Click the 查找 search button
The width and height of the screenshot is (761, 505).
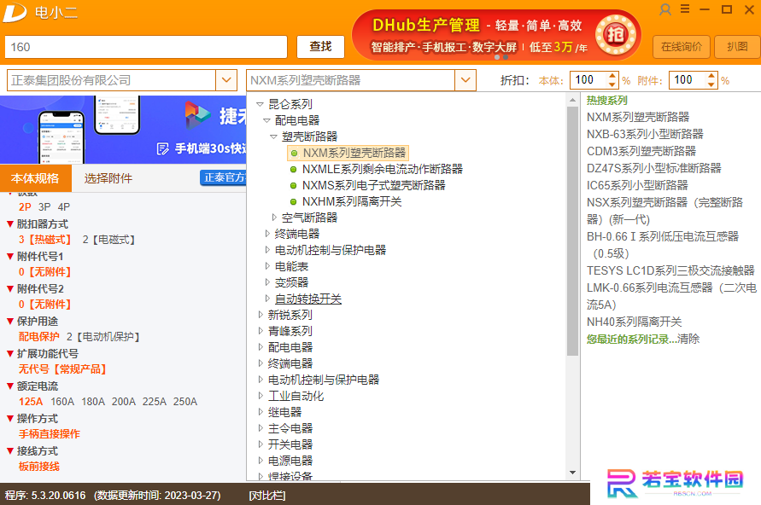[321, 47]
